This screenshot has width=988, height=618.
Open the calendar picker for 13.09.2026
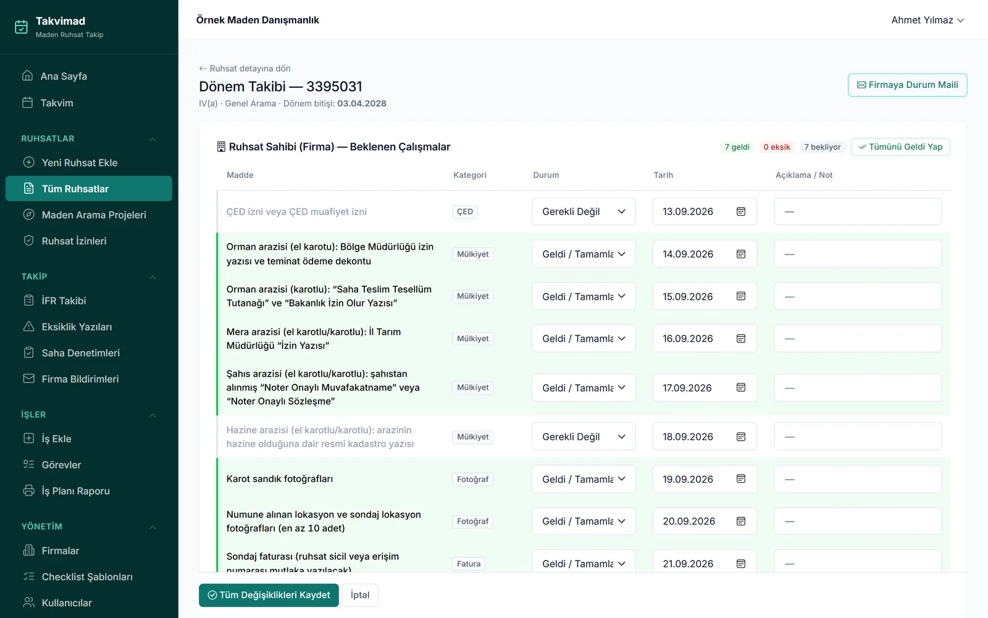[741, 211]
